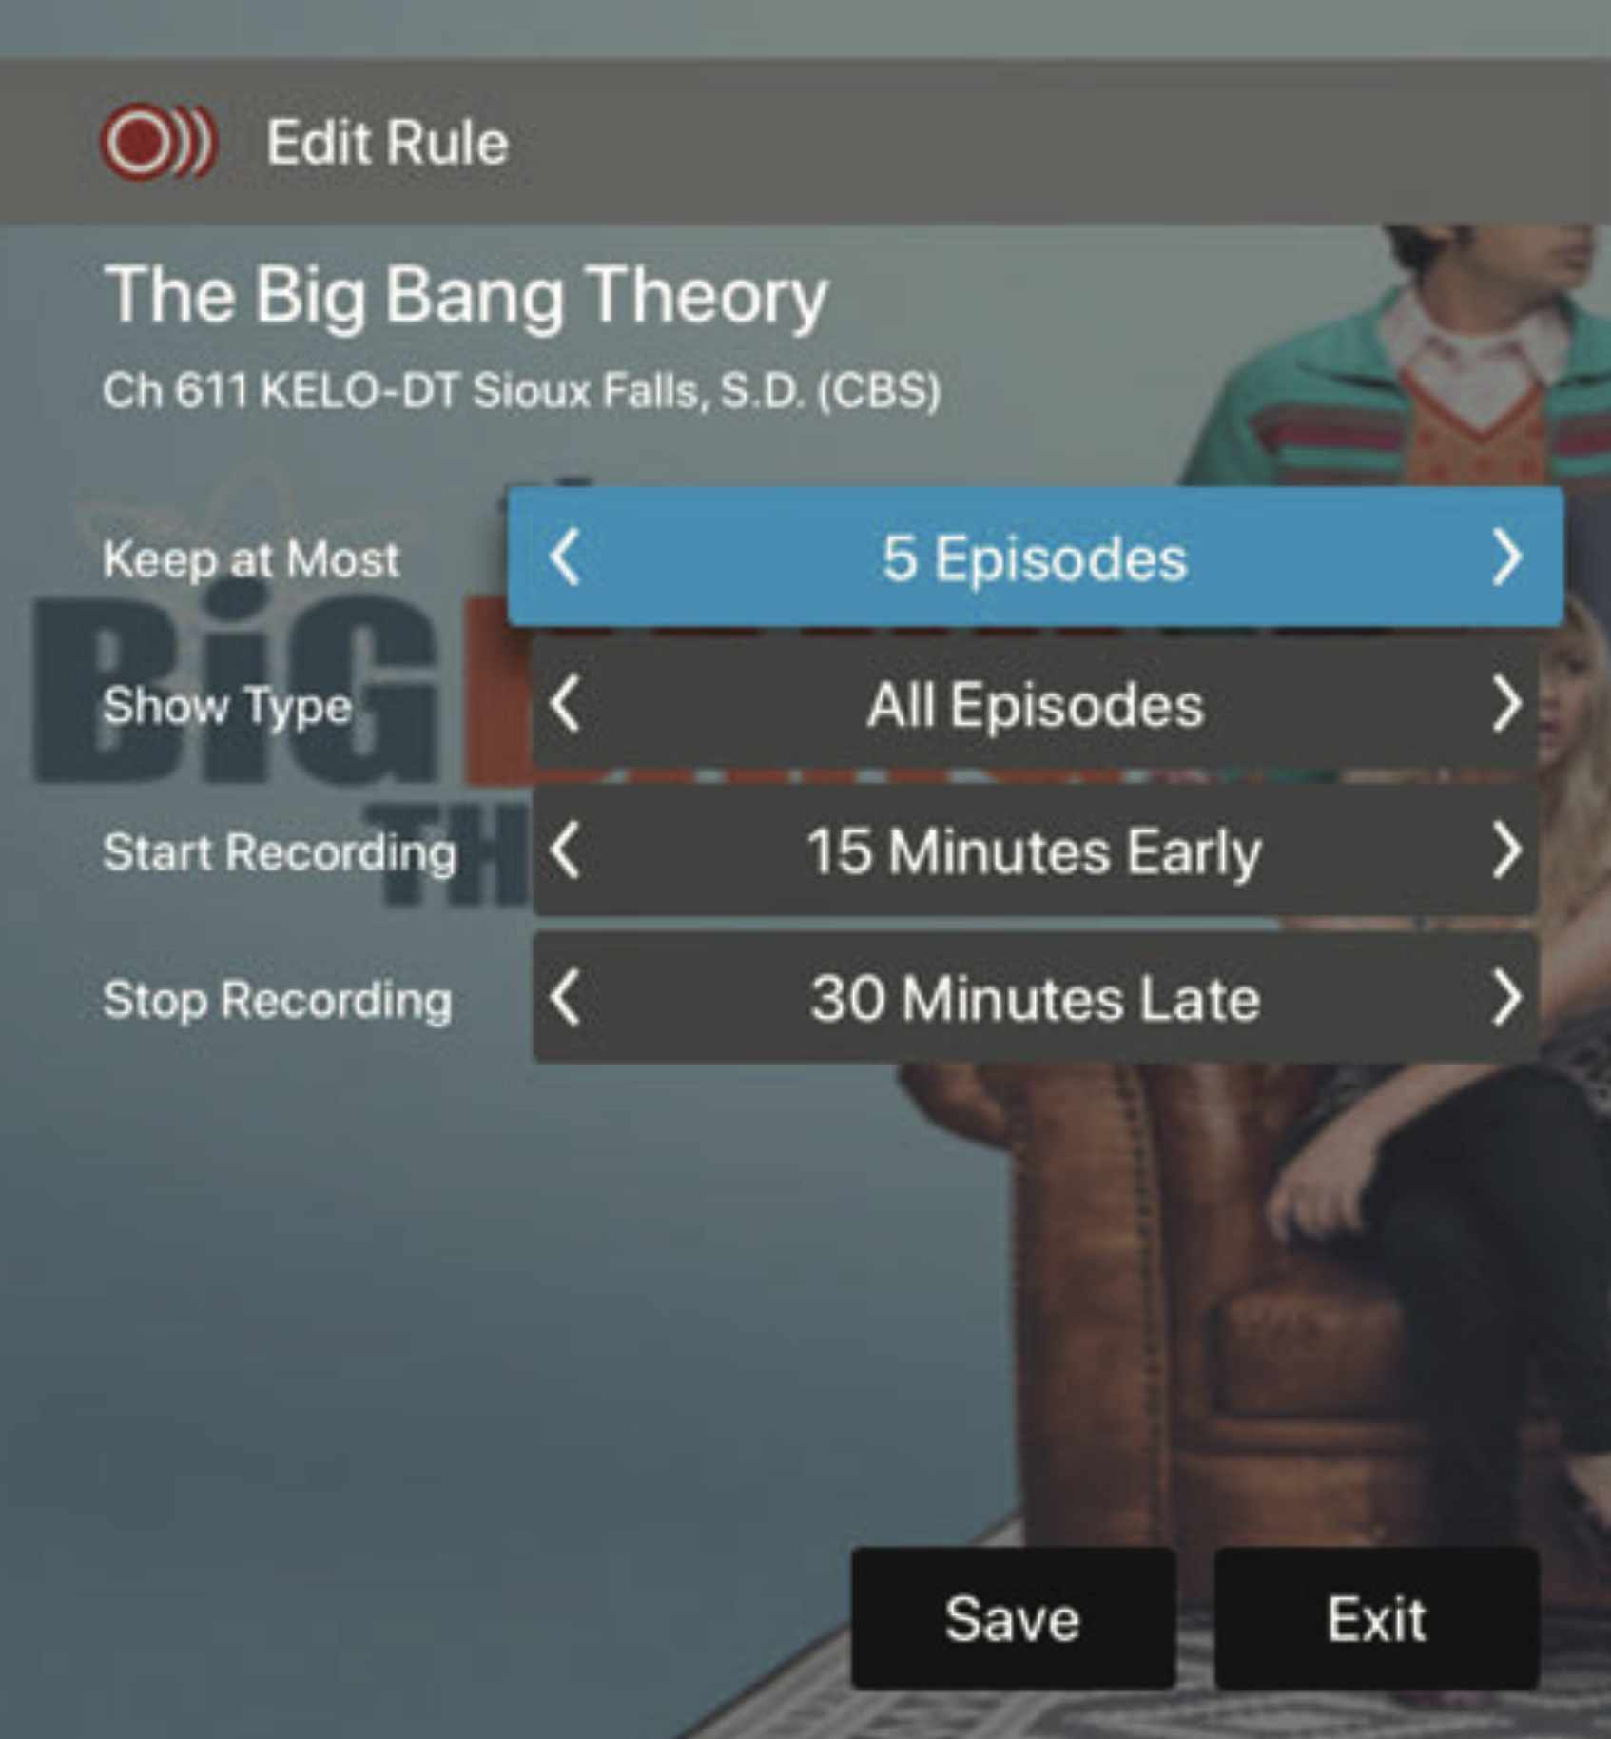Click the Ch 611 KELO-DT channel info

522,390
